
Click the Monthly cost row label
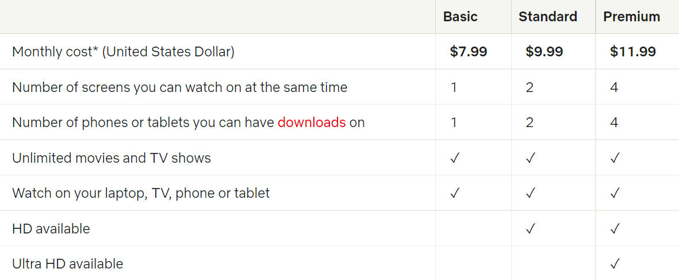click(123, 52)
